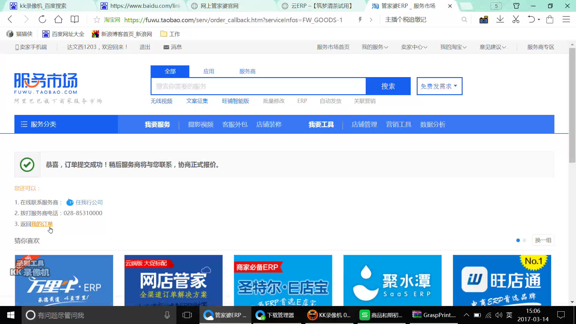The image size is (576, 324).
Task: Click the lightning speed mode icon
Action: (360, 19)
